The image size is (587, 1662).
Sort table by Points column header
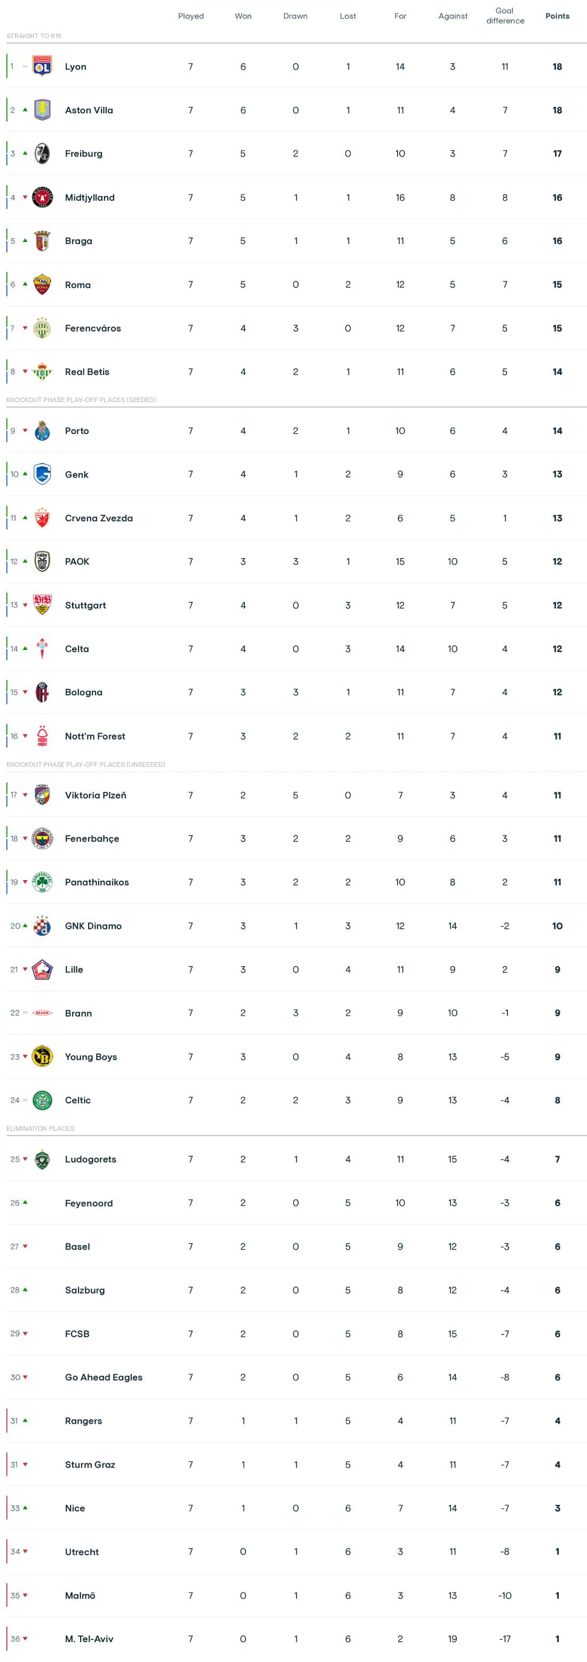click(557, 16)
